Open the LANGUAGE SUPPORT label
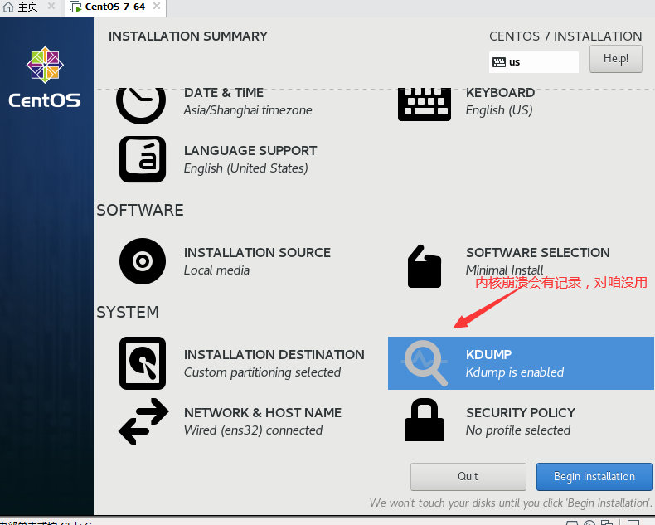 coord(250,150)
